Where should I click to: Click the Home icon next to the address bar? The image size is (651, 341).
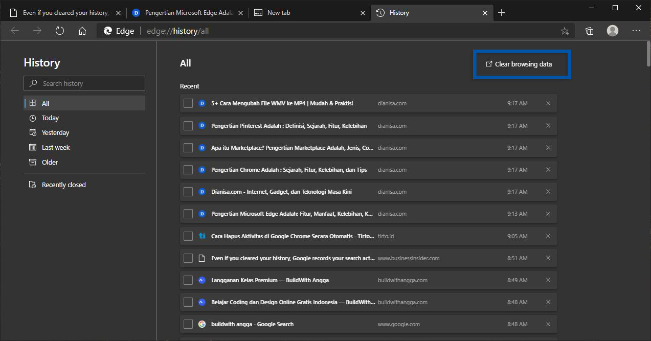(82, 31)
